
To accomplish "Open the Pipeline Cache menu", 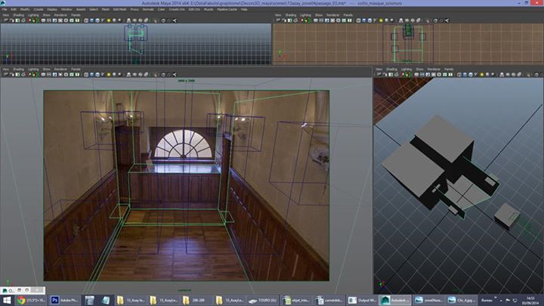I will click(226, 9).
